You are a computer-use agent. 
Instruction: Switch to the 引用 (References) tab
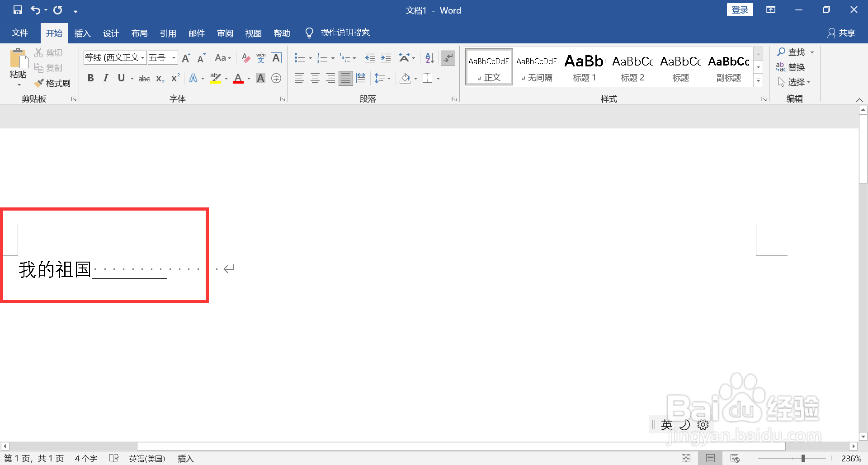click(x=168, y=33)
